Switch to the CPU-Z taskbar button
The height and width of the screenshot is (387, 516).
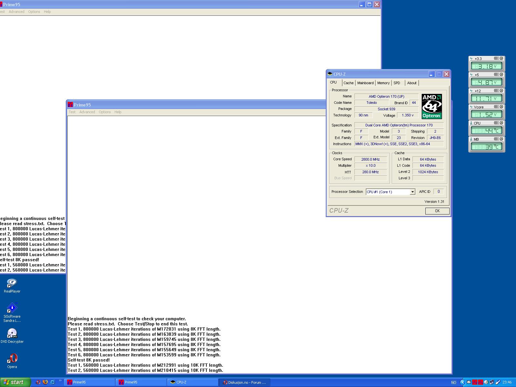coord(193,382)
